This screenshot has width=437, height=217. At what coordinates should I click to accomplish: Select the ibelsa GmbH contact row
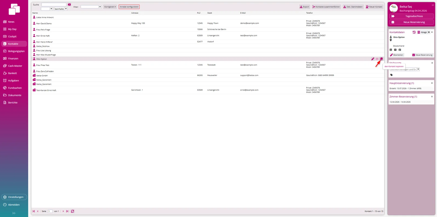[208, 75]
